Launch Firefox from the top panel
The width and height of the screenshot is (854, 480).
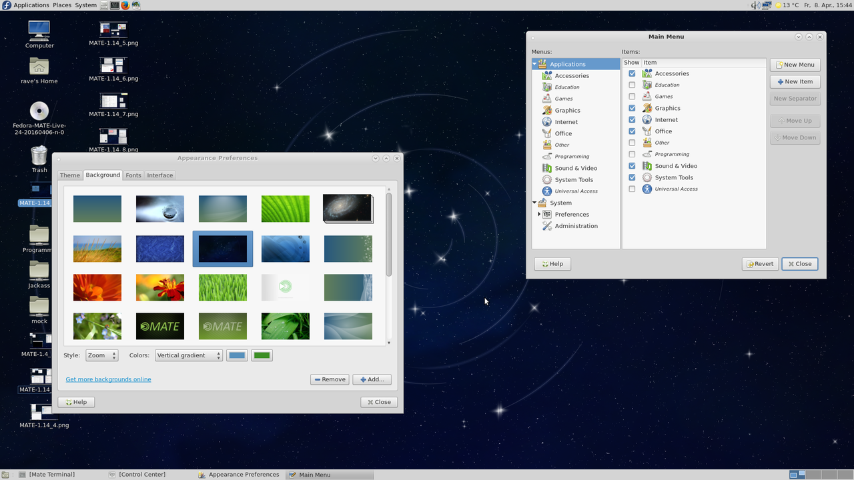[x=125, y=5]
